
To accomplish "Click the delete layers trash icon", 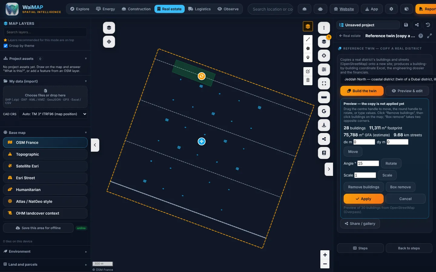I will 308,80.
